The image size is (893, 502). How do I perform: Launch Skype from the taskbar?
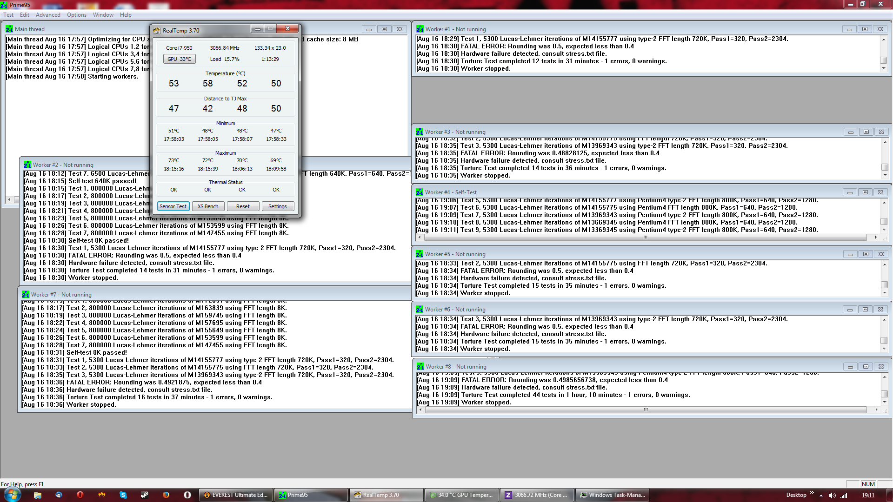(x=123, y=495)
